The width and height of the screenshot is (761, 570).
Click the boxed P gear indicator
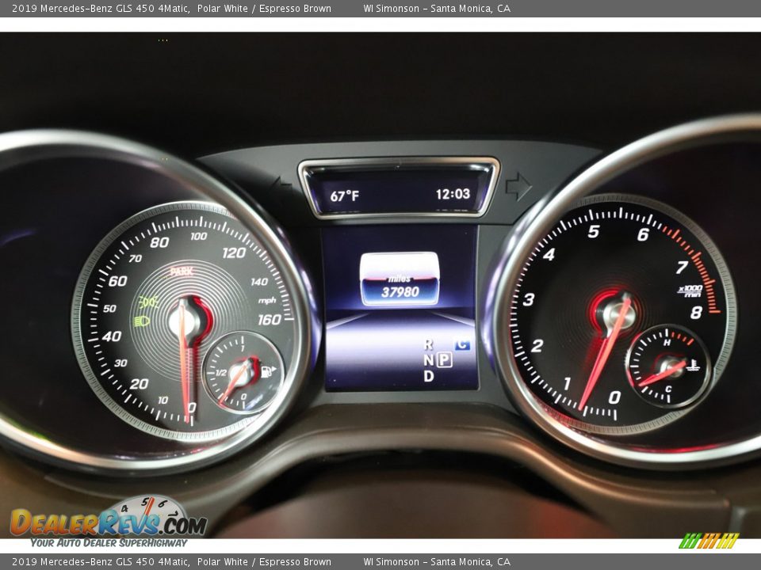(x=444, y=359)
